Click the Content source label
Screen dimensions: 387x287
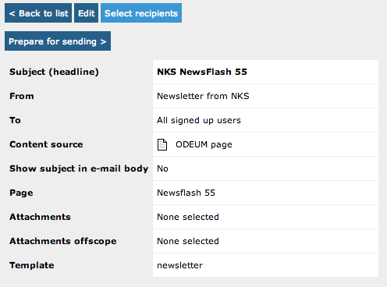tap(46, 144)
